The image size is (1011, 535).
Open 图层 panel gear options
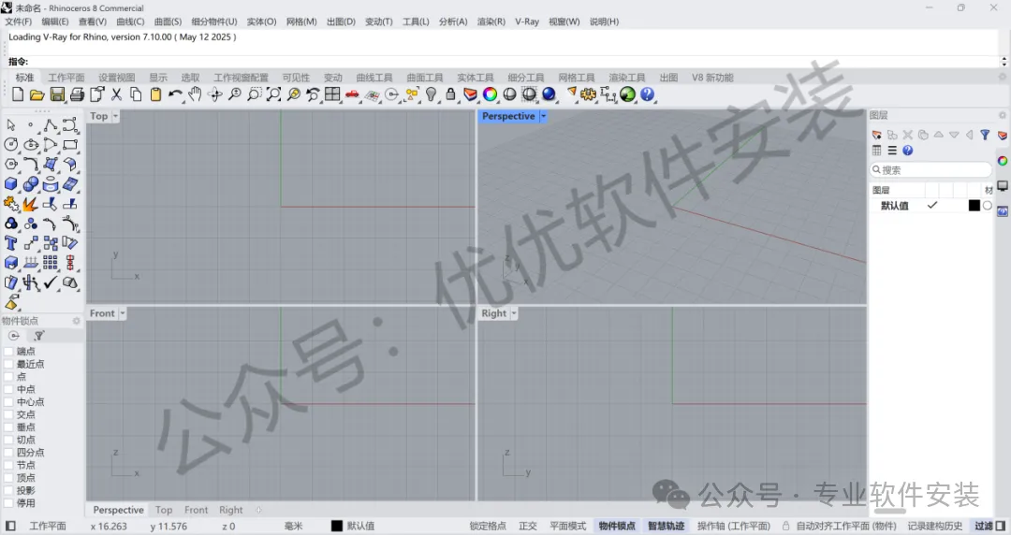(x=1002, y=115)
